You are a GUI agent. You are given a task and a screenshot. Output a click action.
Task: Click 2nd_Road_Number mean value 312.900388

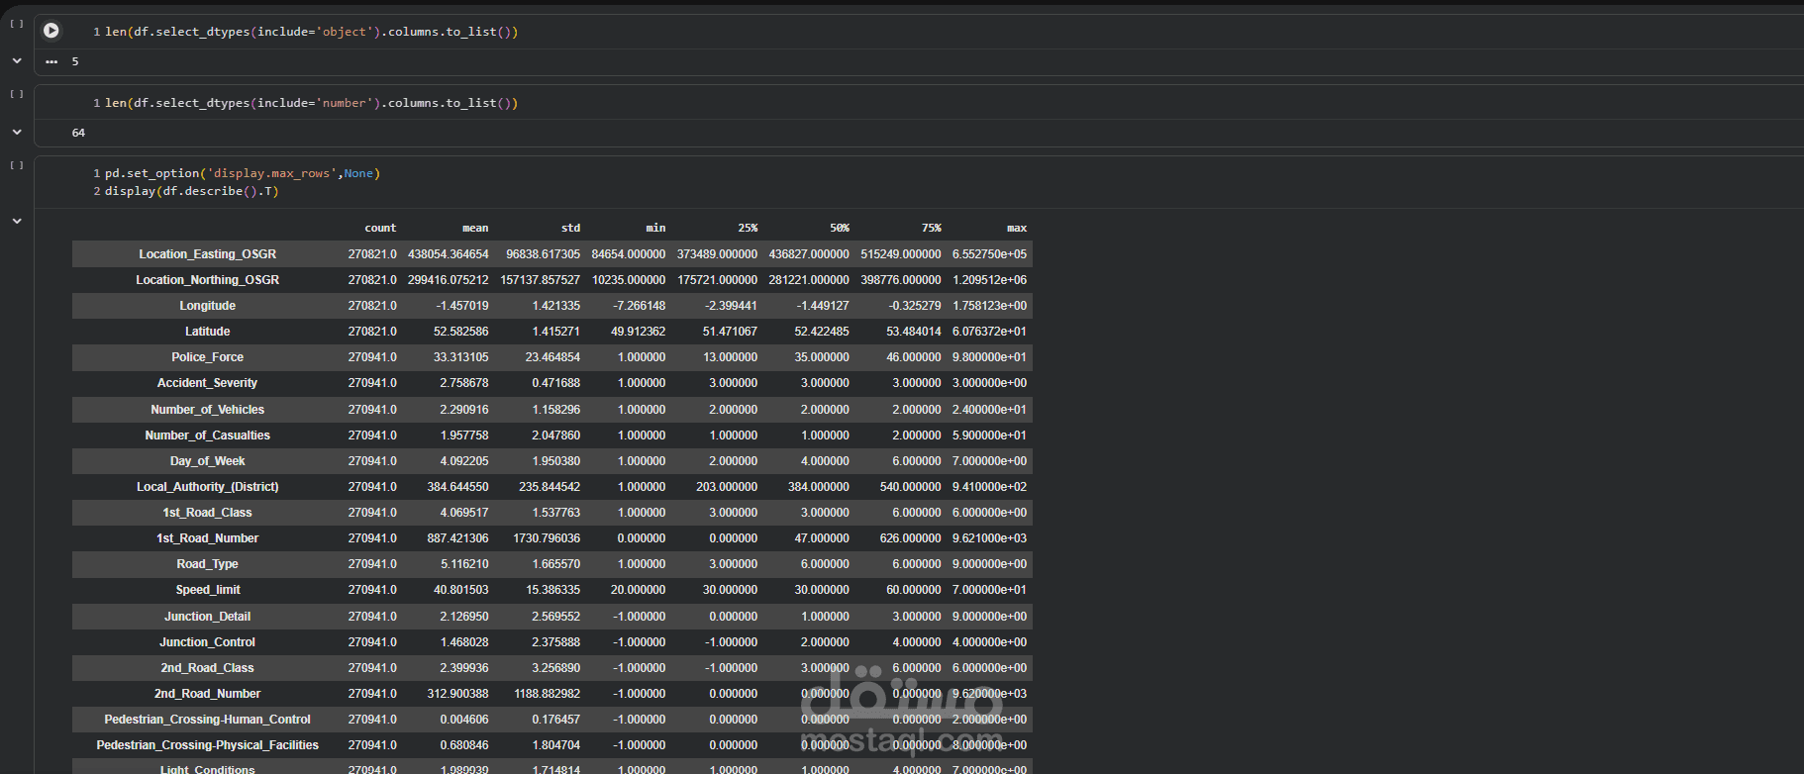(458, 694)
